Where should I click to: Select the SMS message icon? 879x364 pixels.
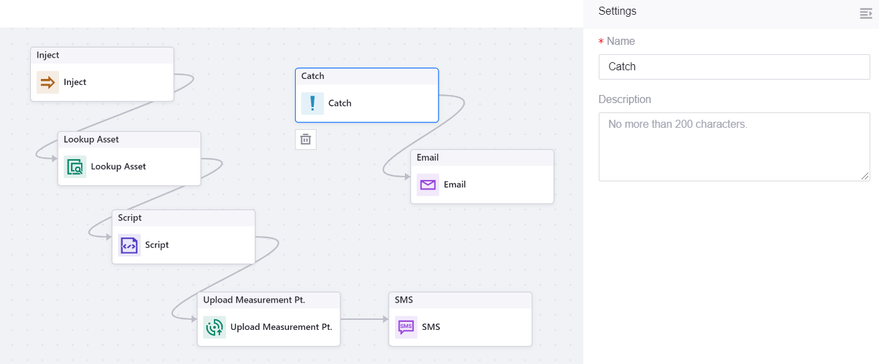tap(406, 327)
